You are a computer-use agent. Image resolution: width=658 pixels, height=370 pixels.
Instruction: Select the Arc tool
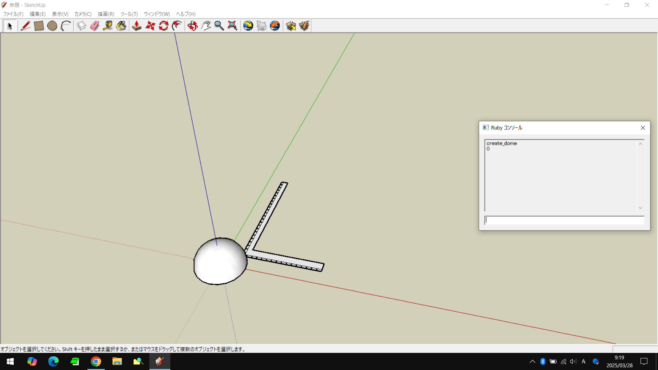click(65, 26)
